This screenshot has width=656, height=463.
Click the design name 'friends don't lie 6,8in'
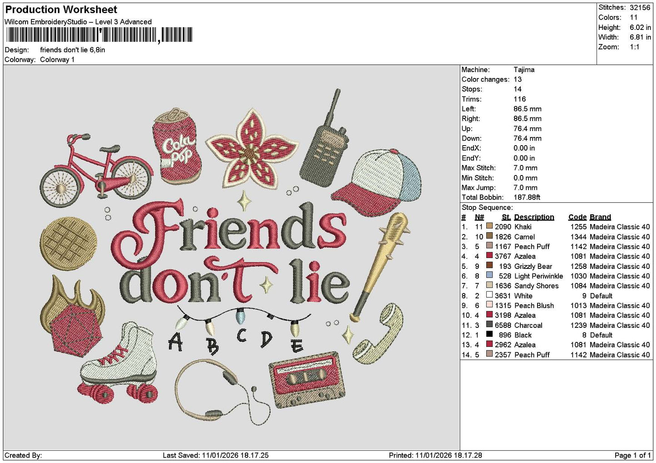[x=73, y=50]
